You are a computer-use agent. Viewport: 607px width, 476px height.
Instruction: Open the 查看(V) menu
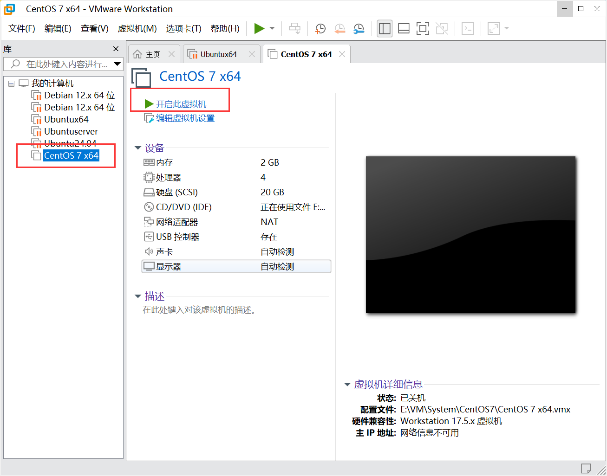tap(95, 29)
